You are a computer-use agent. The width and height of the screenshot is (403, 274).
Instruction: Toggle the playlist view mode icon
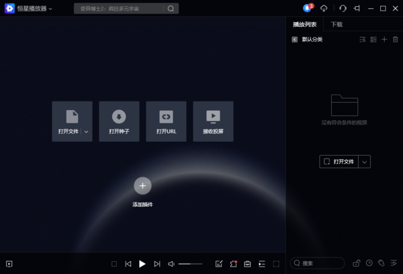coord(373,40)
